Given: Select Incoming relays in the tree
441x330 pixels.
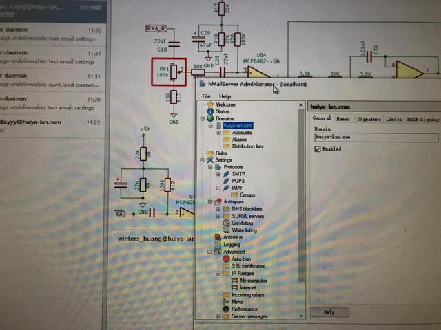Looking at the screenshot, I should tap(247, 295).
